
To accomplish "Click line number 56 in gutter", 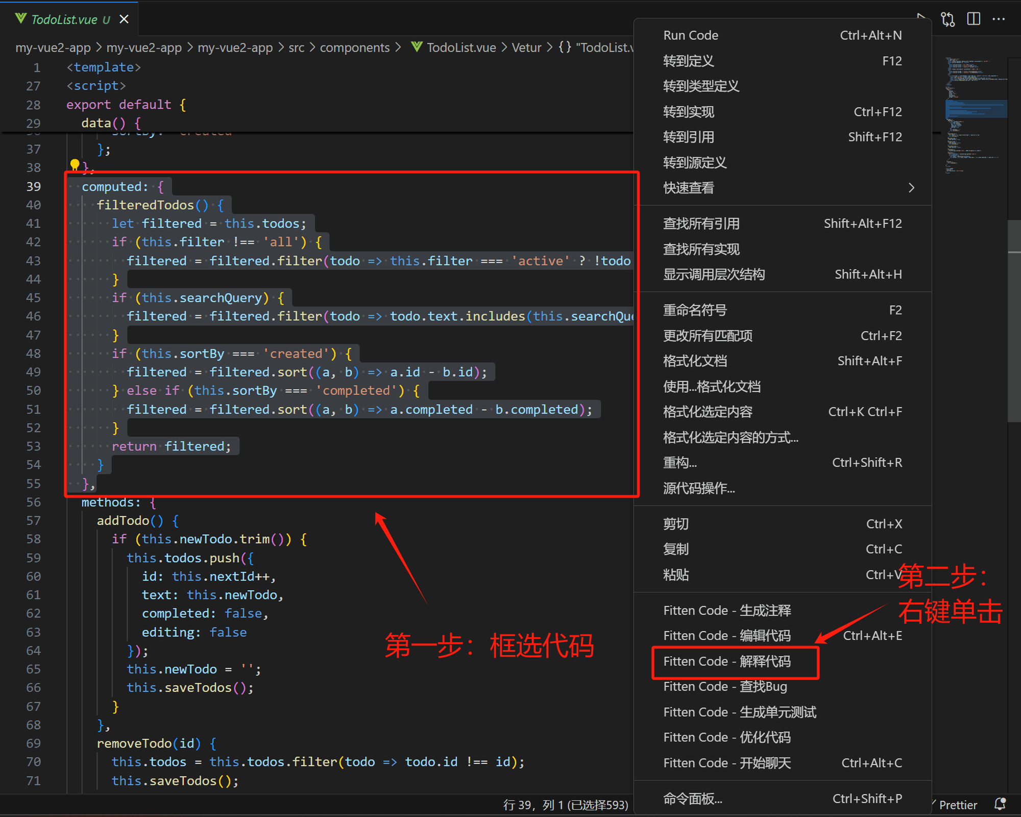I will (34, 502).
